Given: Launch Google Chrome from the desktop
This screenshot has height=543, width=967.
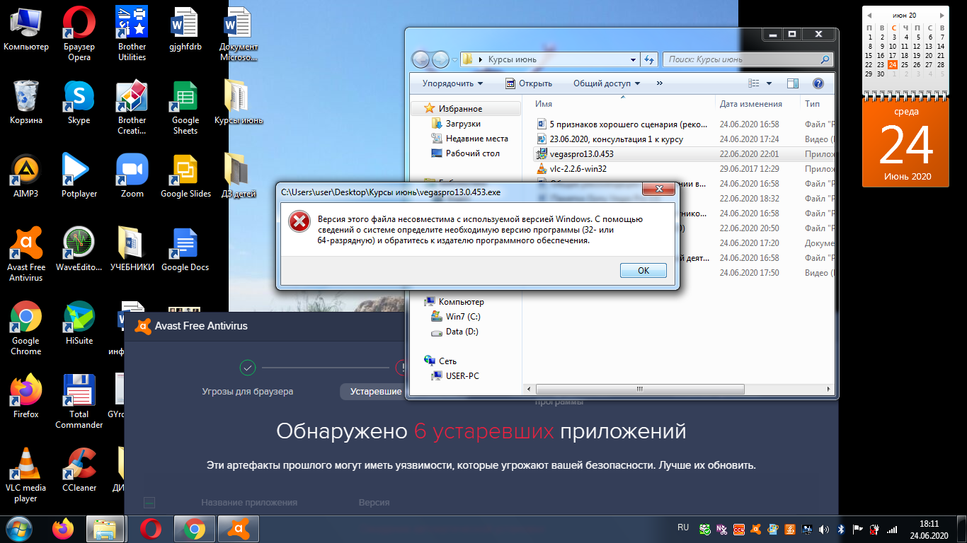Looking at the screenshot, I should pos(26,327).
